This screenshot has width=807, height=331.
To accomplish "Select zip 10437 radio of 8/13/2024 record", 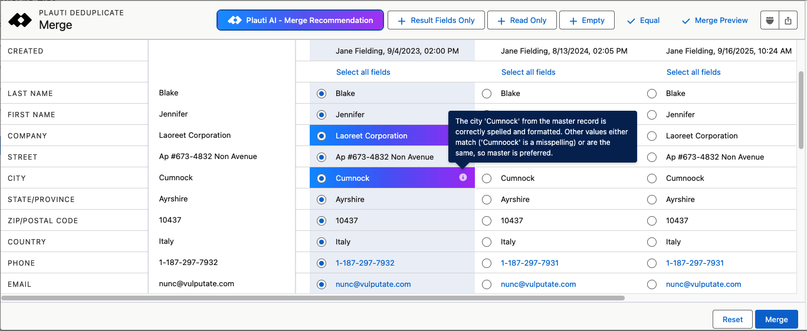I will [487, 220].
